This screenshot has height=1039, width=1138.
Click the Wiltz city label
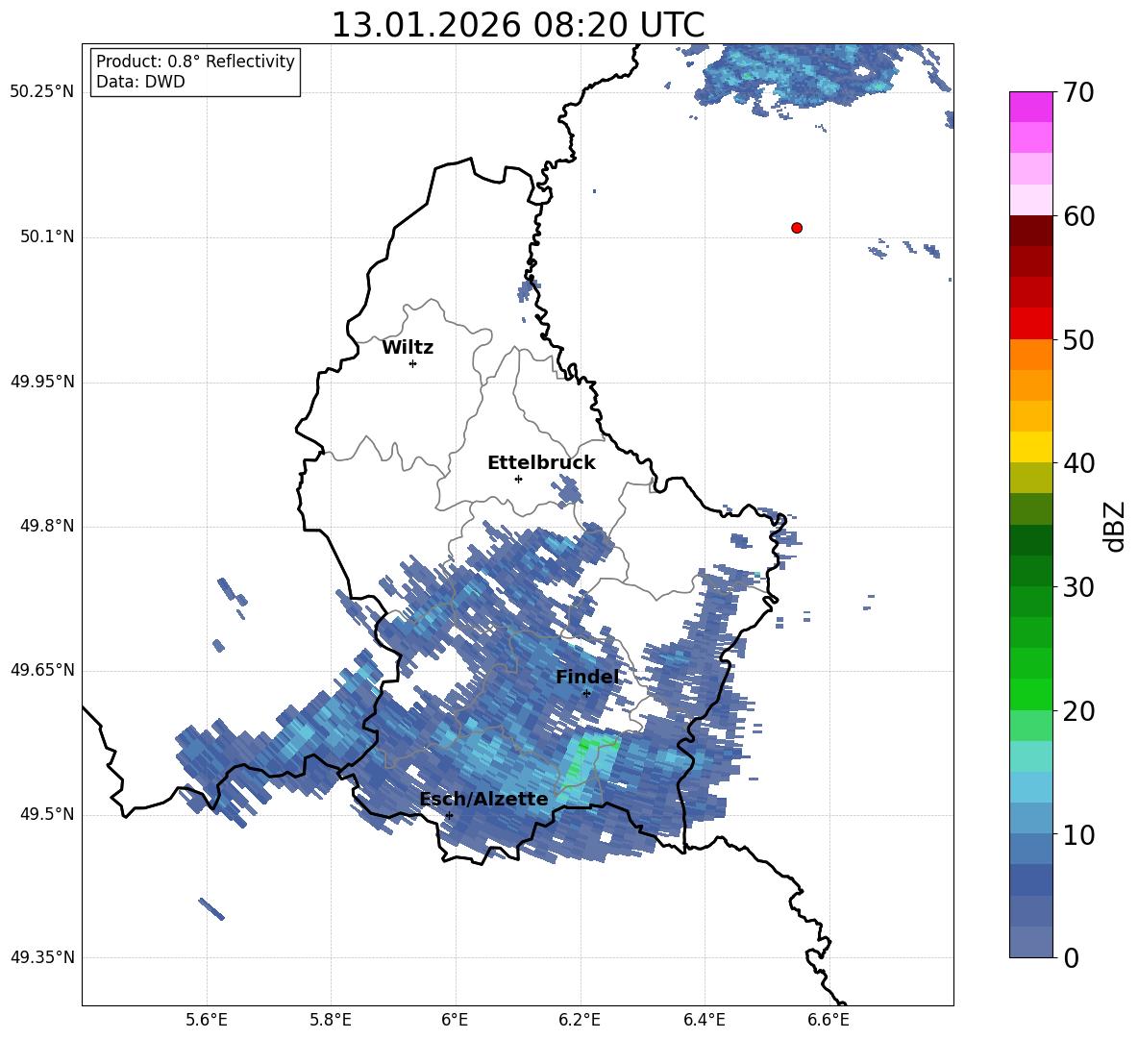[408, 348]
